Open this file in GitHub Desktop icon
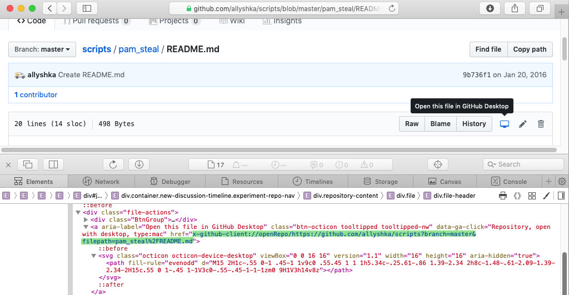569x295 pixels. tap(505, 124)
